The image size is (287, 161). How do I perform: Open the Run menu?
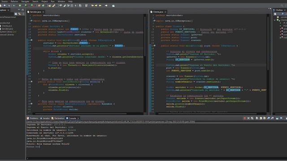53,1
